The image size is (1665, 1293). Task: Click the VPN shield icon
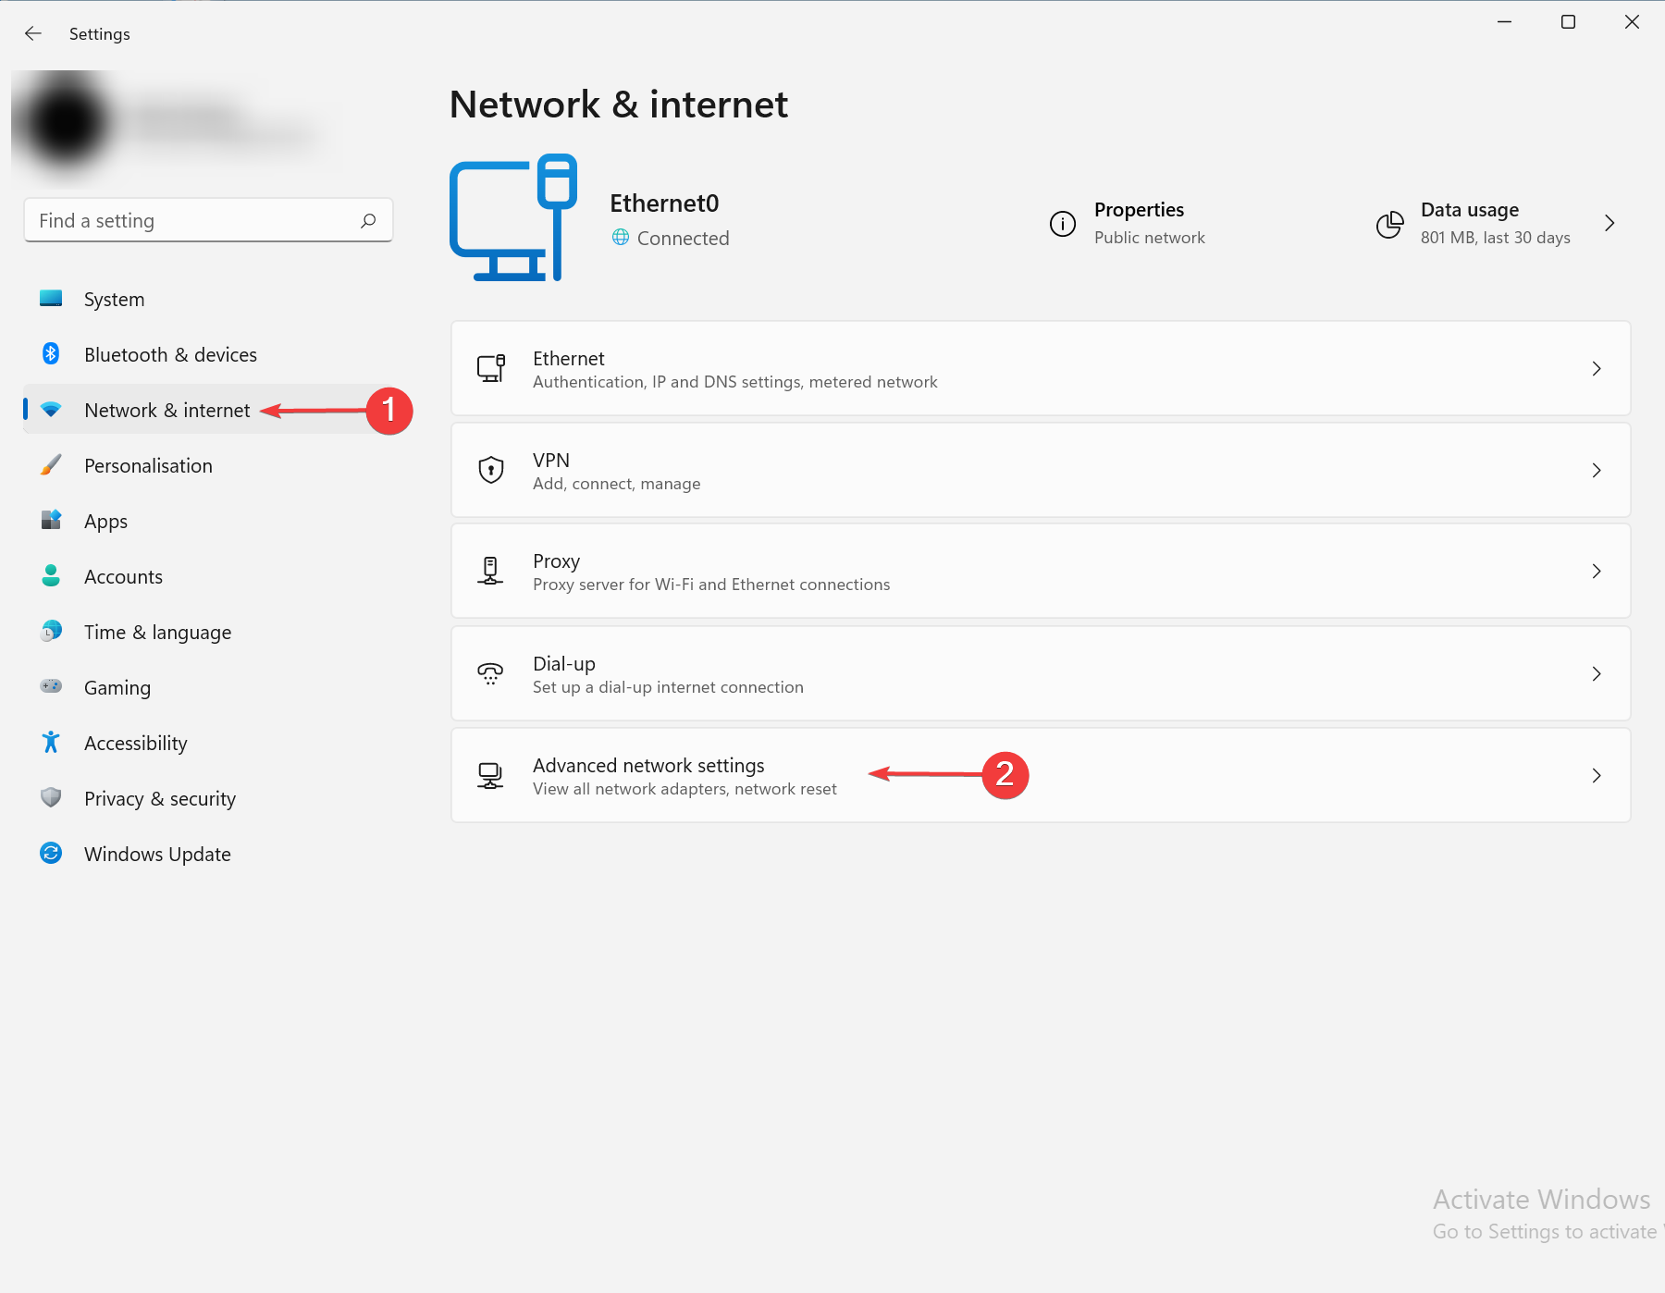491,470
